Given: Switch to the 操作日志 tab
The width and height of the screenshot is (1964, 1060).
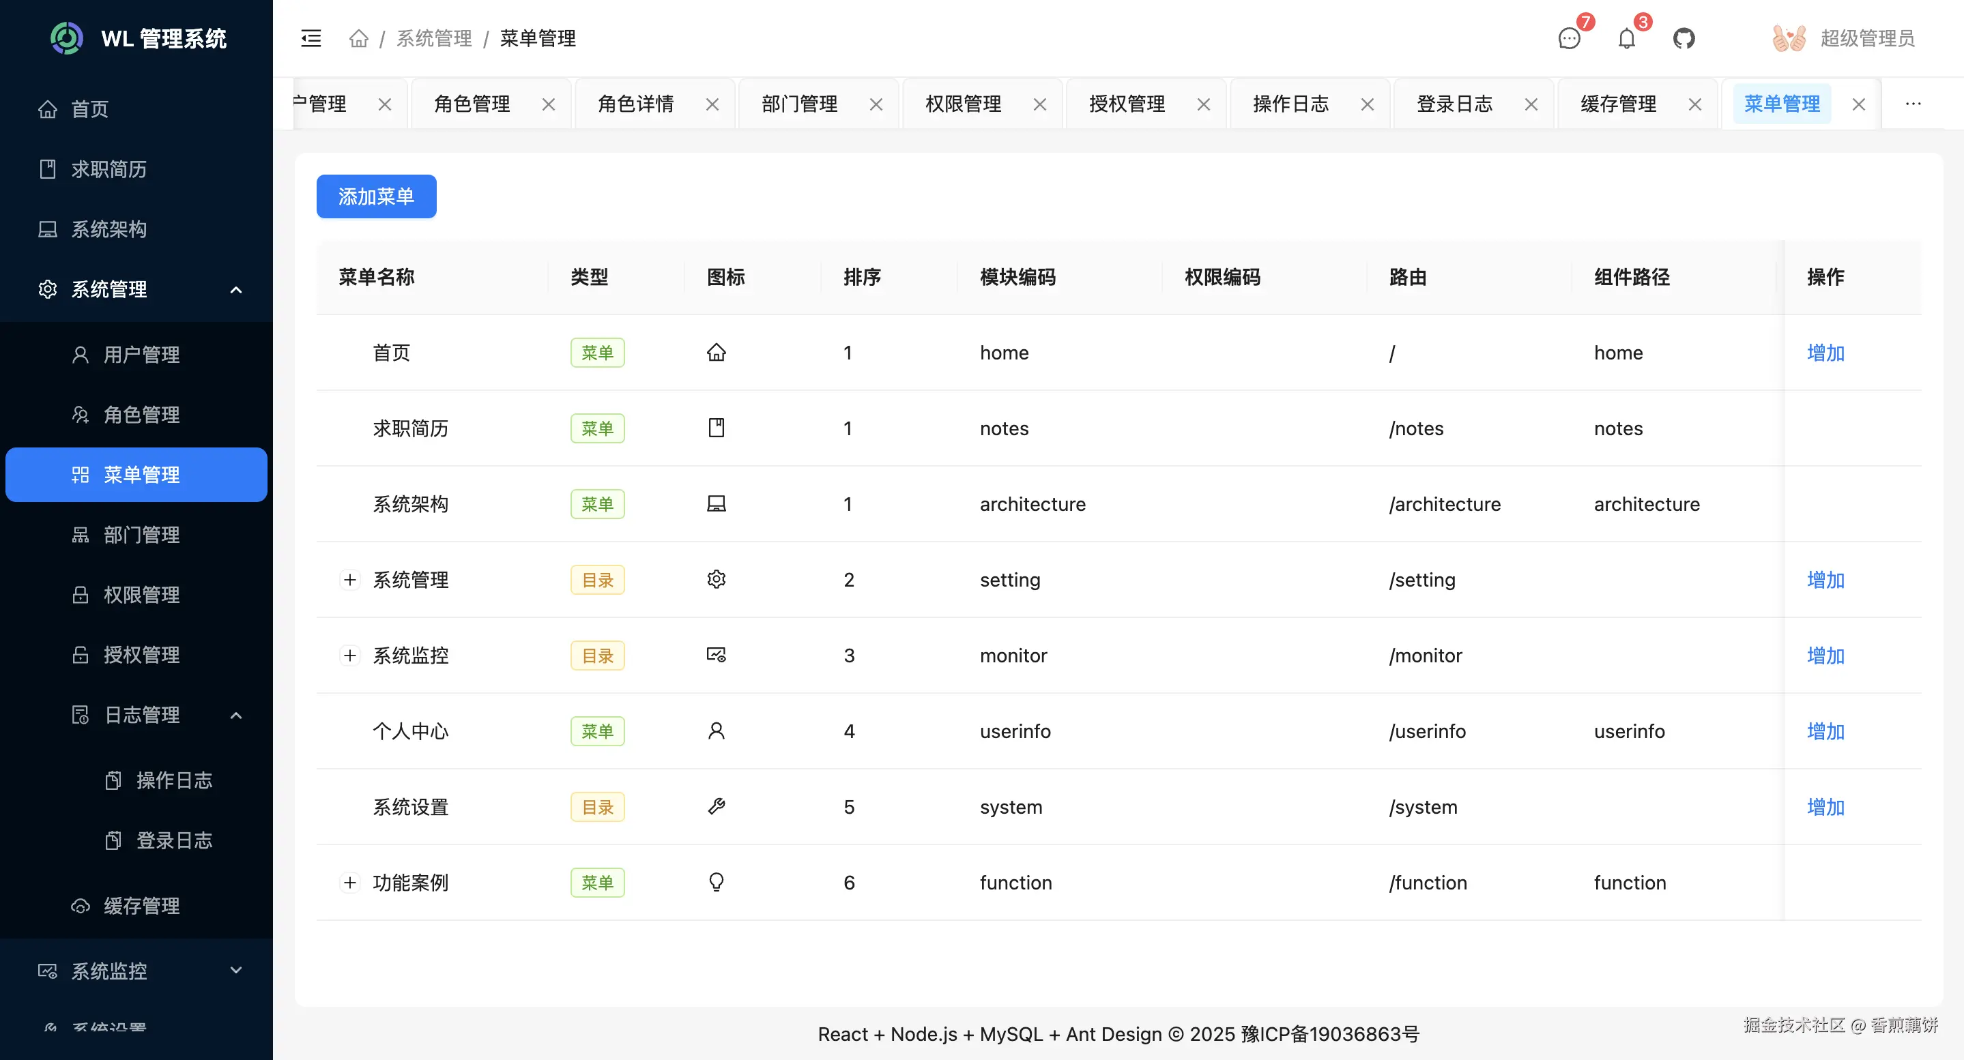Looking at the screenshot, I should (x=1290, y=104).
